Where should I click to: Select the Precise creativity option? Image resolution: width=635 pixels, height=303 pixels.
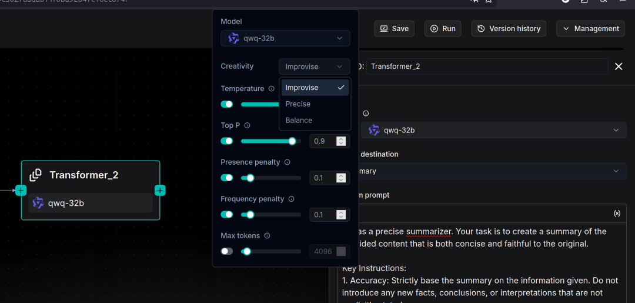(315, 104)
